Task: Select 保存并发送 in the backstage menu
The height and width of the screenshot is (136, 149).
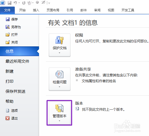Action: coord(15,91)
